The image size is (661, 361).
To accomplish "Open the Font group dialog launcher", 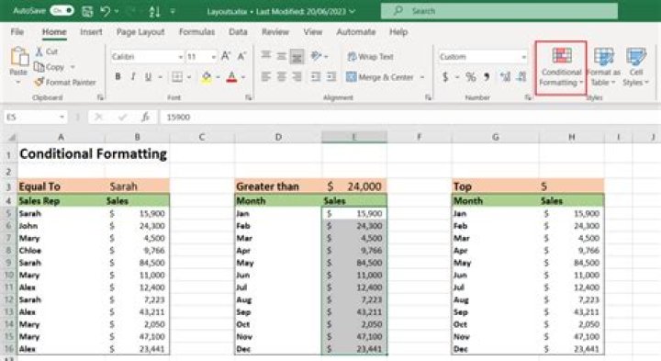I will point(248,97).
